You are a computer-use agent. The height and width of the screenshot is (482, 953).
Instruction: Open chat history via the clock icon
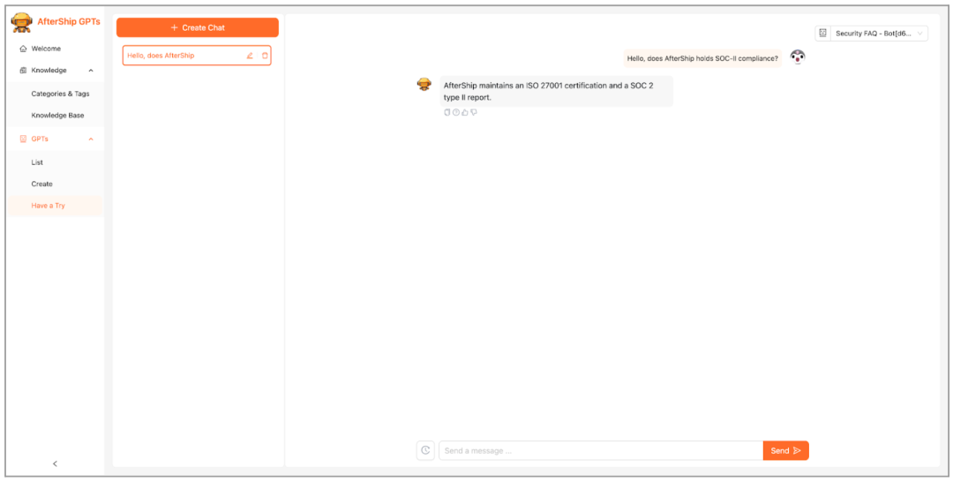click(425, 450)
